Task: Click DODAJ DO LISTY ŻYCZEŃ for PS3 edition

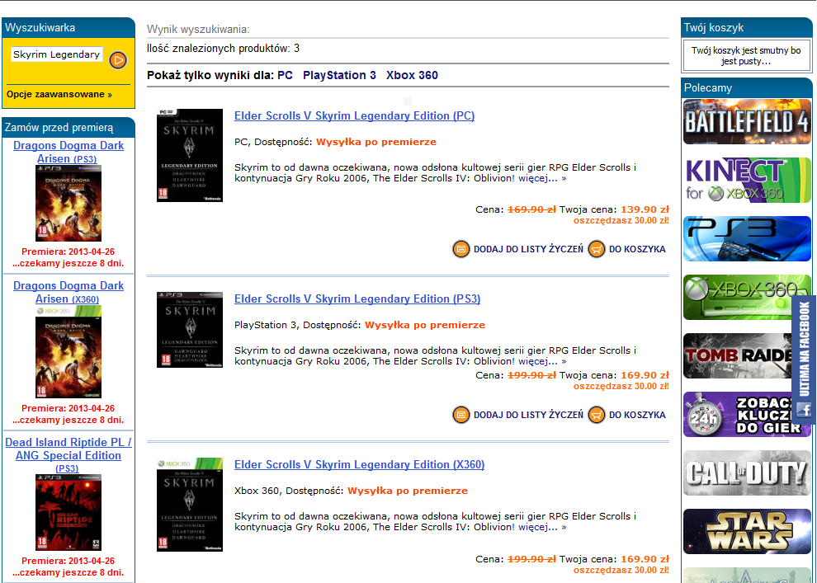Action: [528, 415]
